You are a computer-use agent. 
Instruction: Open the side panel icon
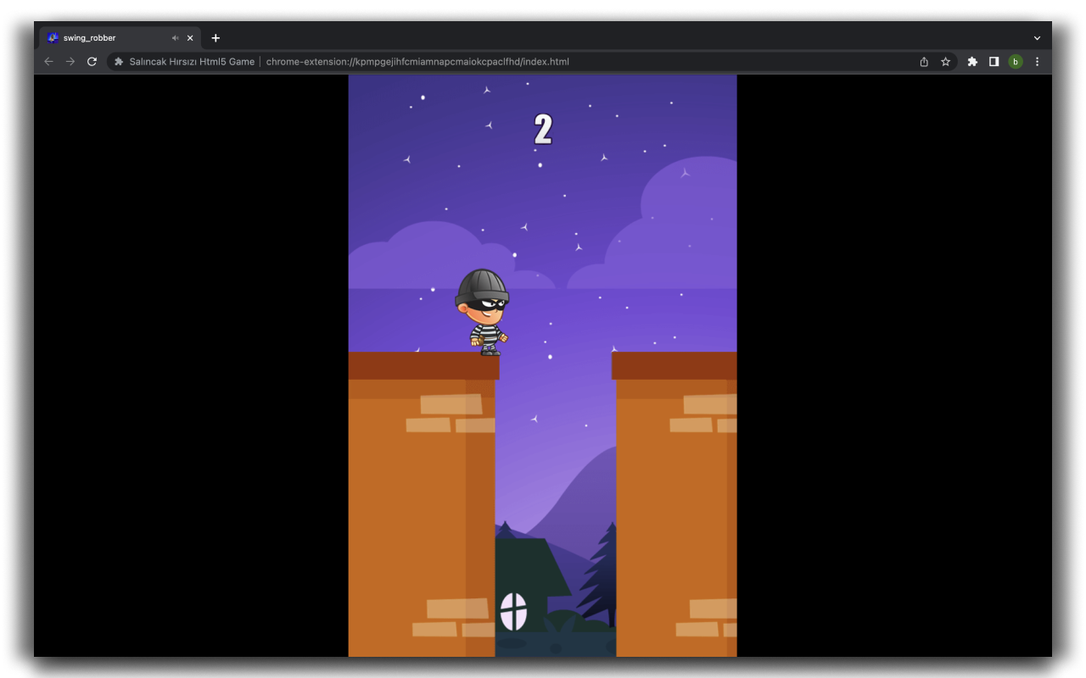point(994,61)
